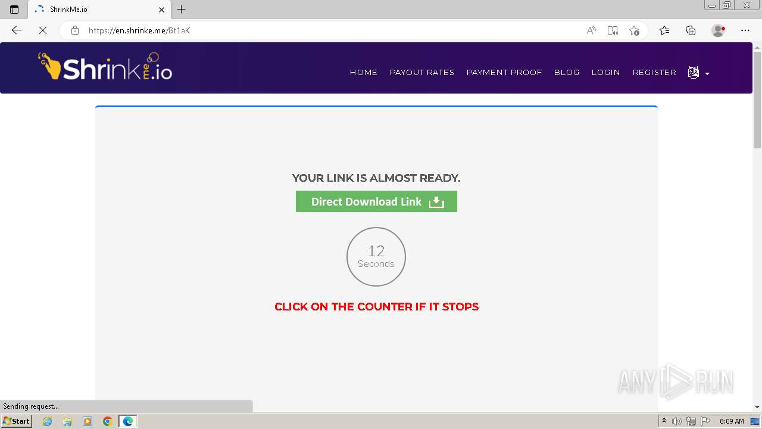Open Collections panel
The image size is (762, 429).
pyautogui.click(x=691, y=30)
